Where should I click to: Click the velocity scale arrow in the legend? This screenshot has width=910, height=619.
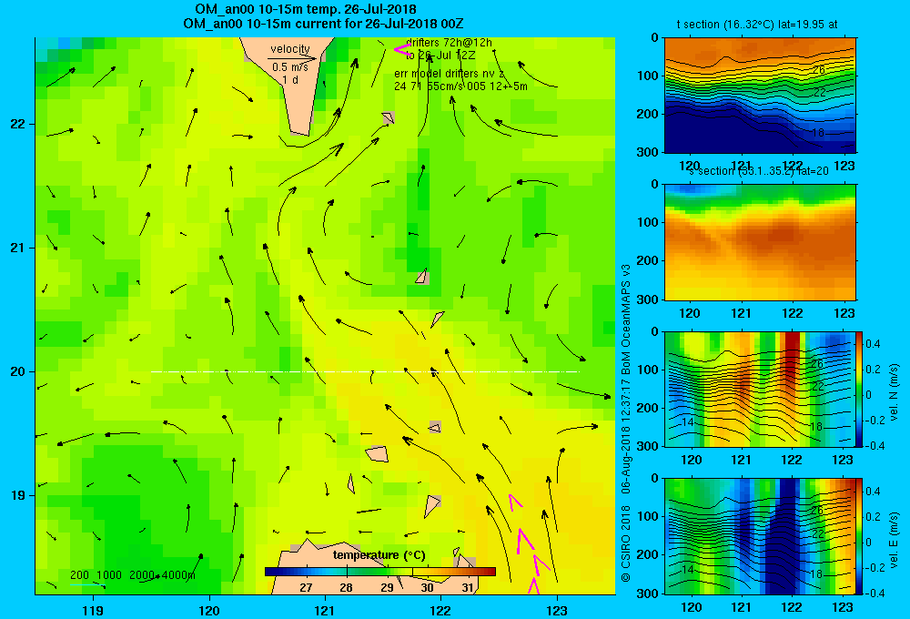[292, 58]
